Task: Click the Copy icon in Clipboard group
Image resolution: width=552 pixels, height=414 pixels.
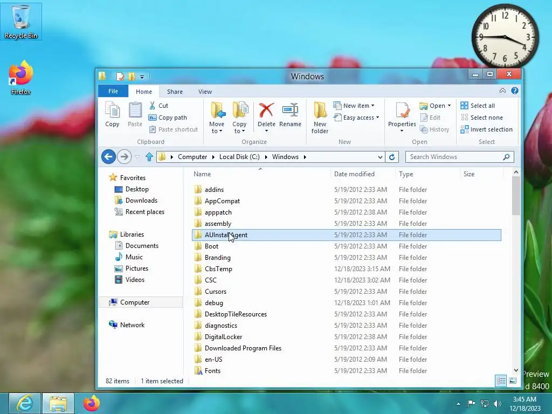Action: pyautogui.click(x=112, y=114)
